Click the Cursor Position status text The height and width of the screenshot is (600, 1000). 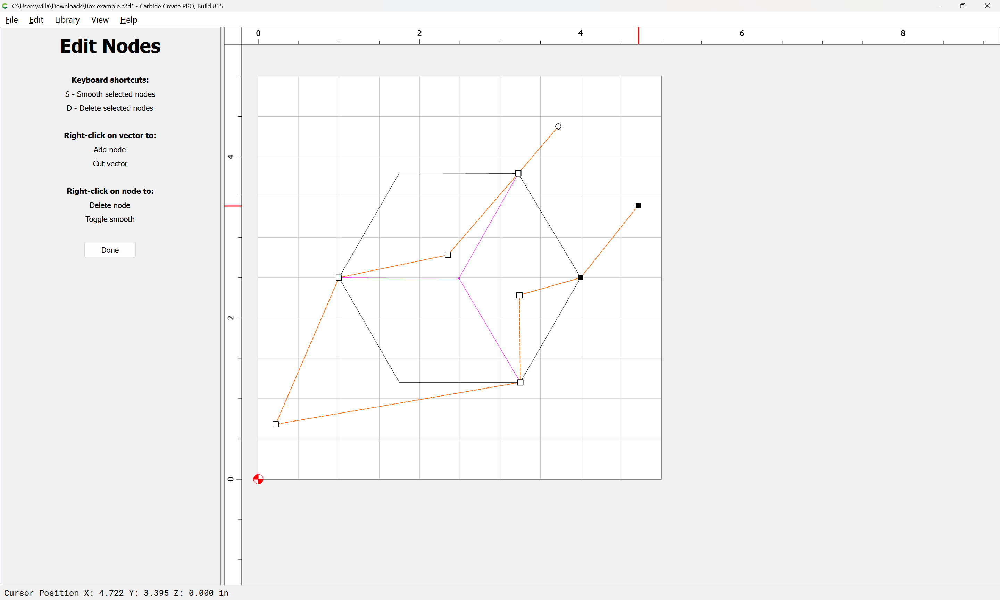(x=116, y=593)
